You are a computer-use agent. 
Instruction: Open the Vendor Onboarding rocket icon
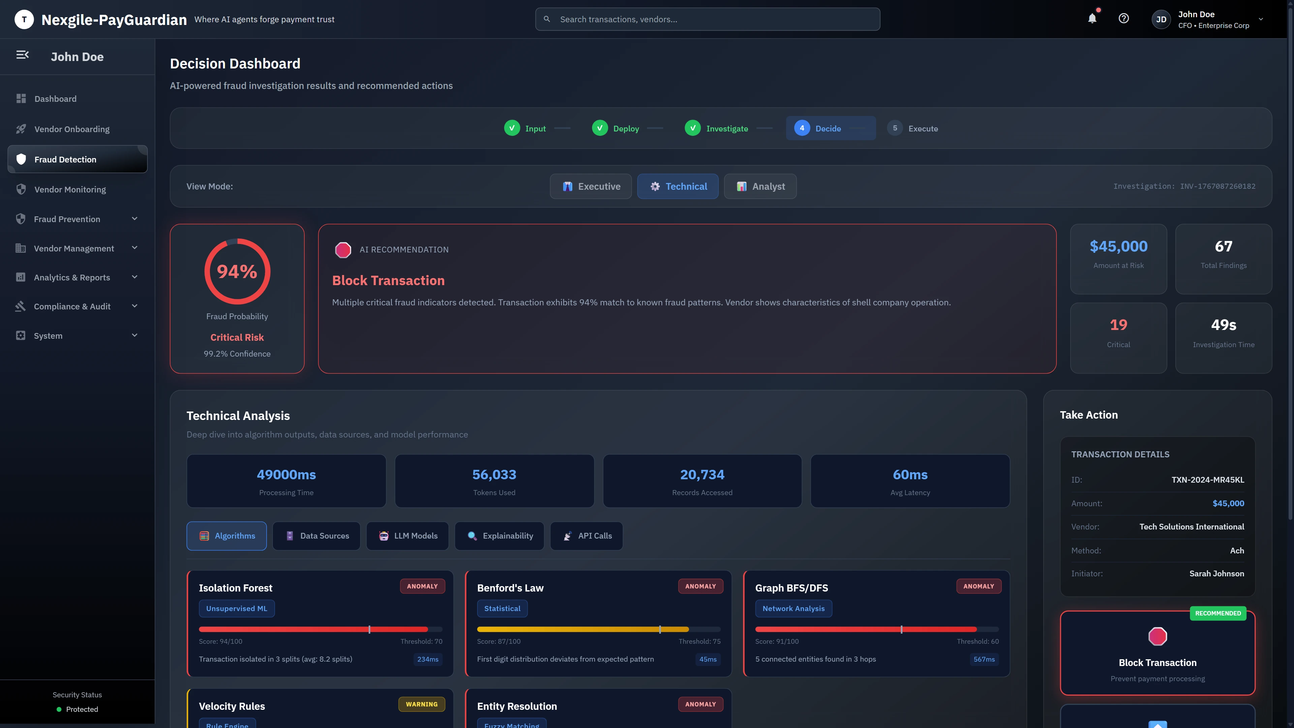[21, 129]
